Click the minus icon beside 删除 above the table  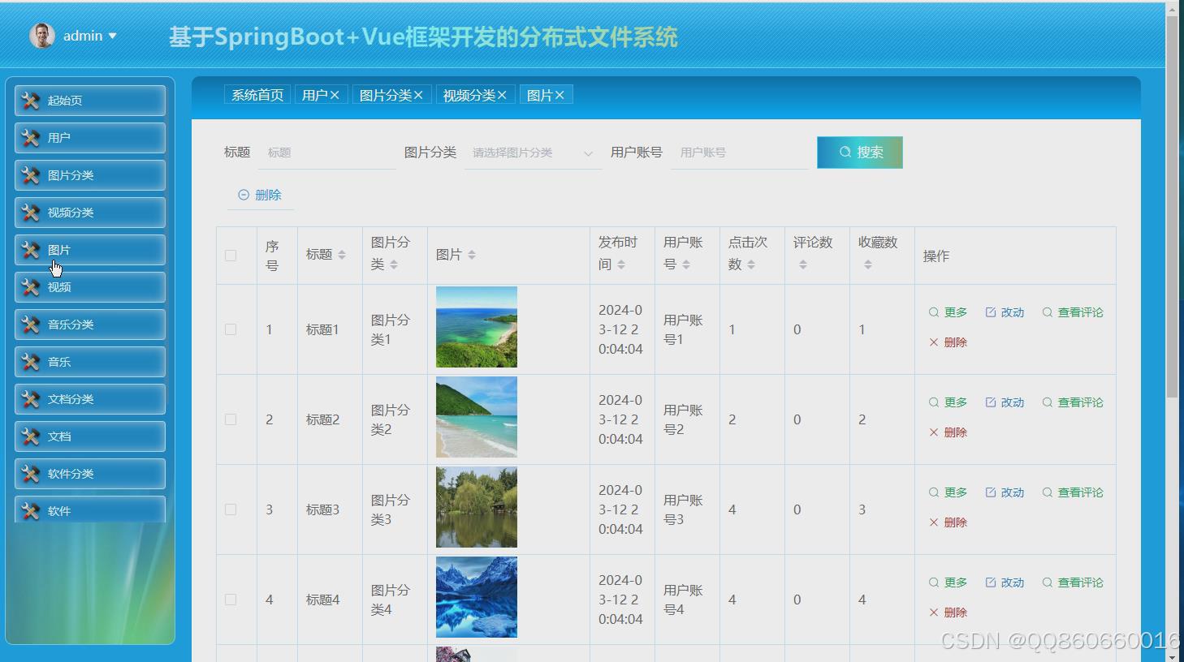(244, 195)
